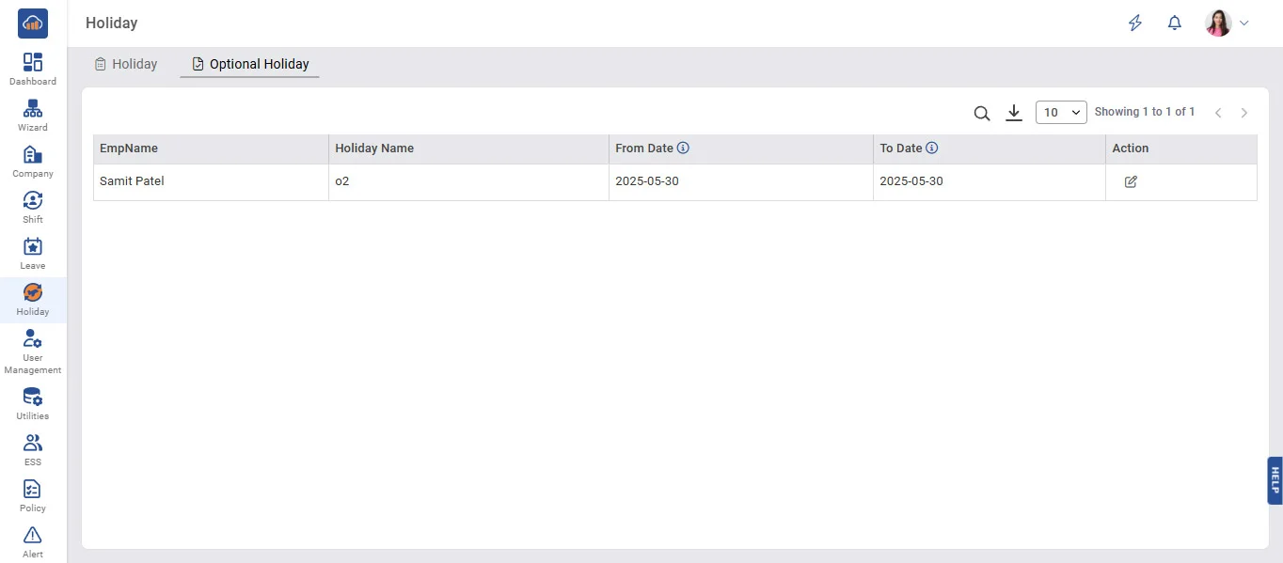Click the lightning quick actions icon
The height and width of the screenshot is (563, 1283).
1135,23
